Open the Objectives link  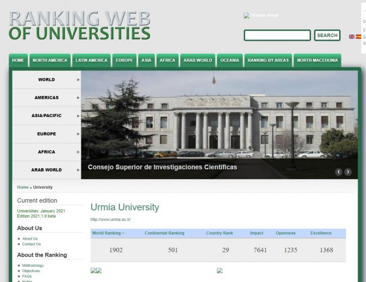pos(31,271)
